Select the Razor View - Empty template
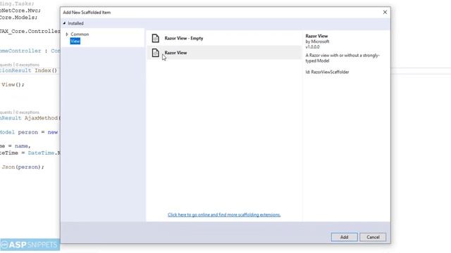The height and width of the screenshot is (253, 451). tap(224, 38)
